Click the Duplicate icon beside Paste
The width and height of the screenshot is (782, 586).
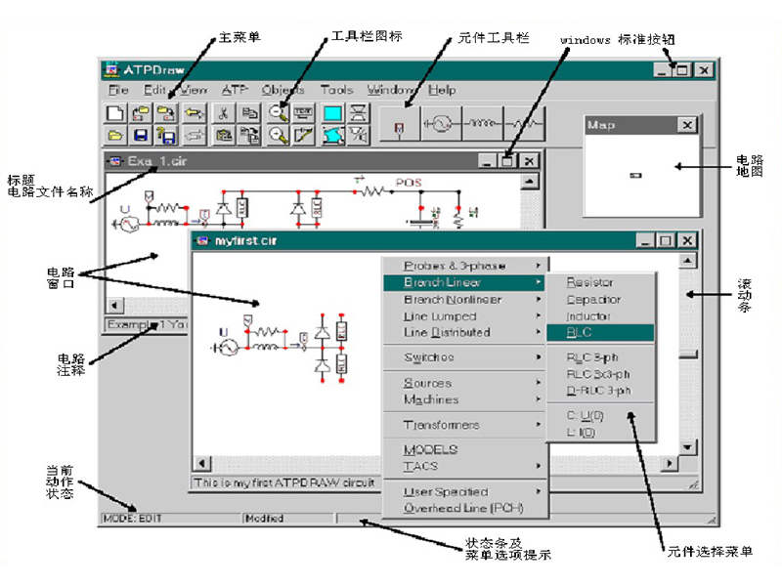(x=249, y=135)
